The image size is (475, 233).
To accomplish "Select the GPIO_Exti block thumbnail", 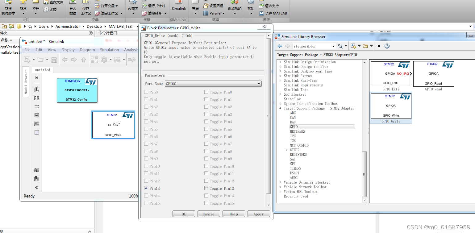I will click(x=390, y=74).
